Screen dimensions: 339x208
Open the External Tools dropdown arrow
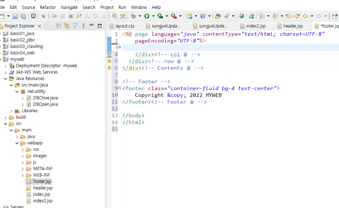[180, 16]
